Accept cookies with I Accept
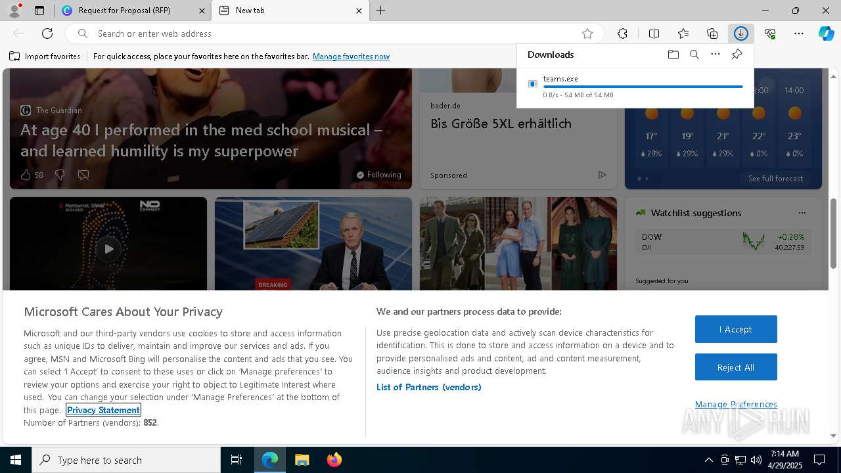 tap(736, 329)
